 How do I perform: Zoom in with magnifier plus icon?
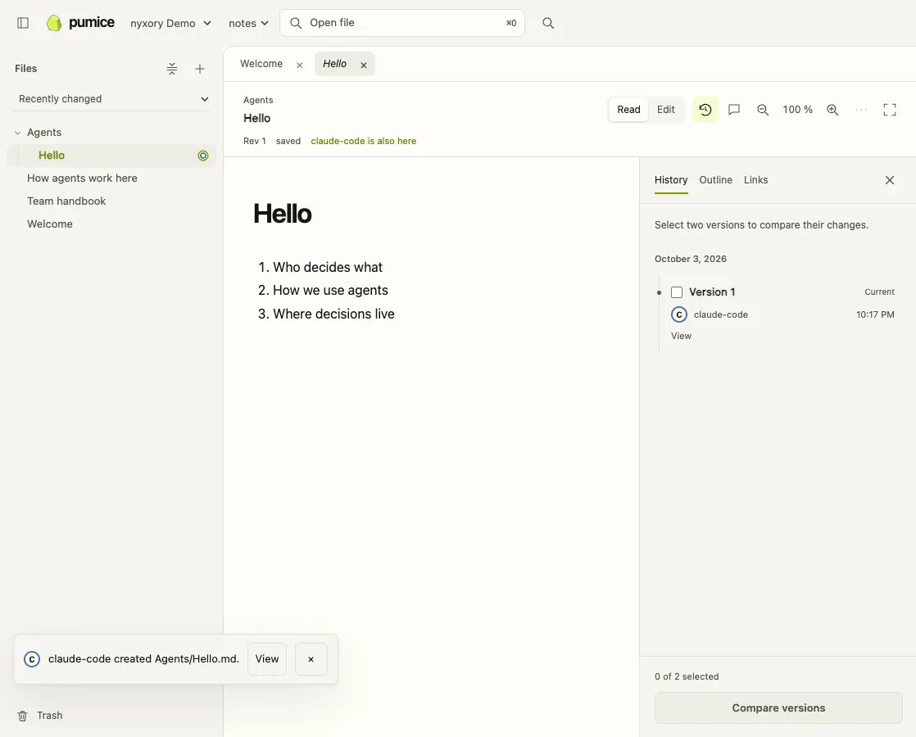(832, 109)
